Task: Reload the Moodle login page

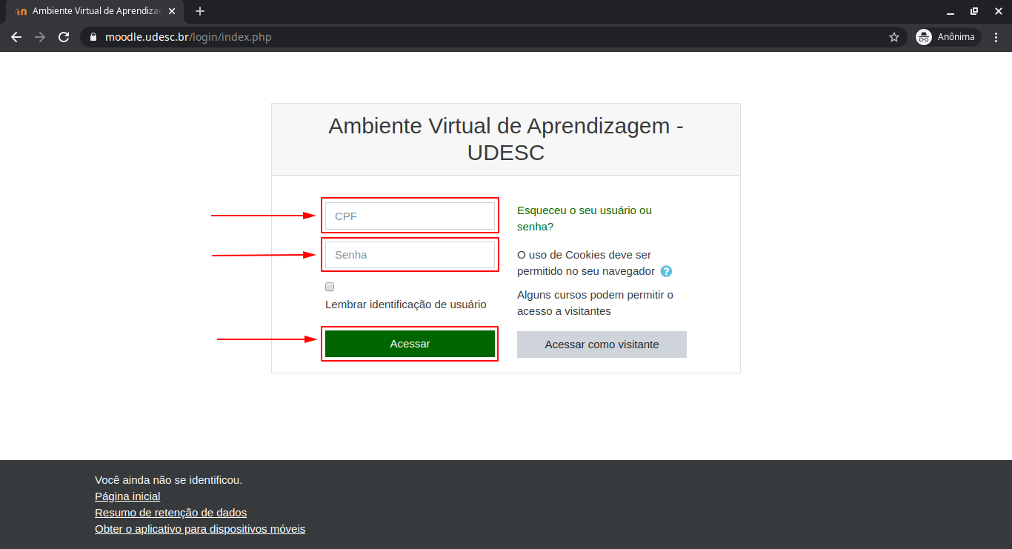Action: coord(64,37)
